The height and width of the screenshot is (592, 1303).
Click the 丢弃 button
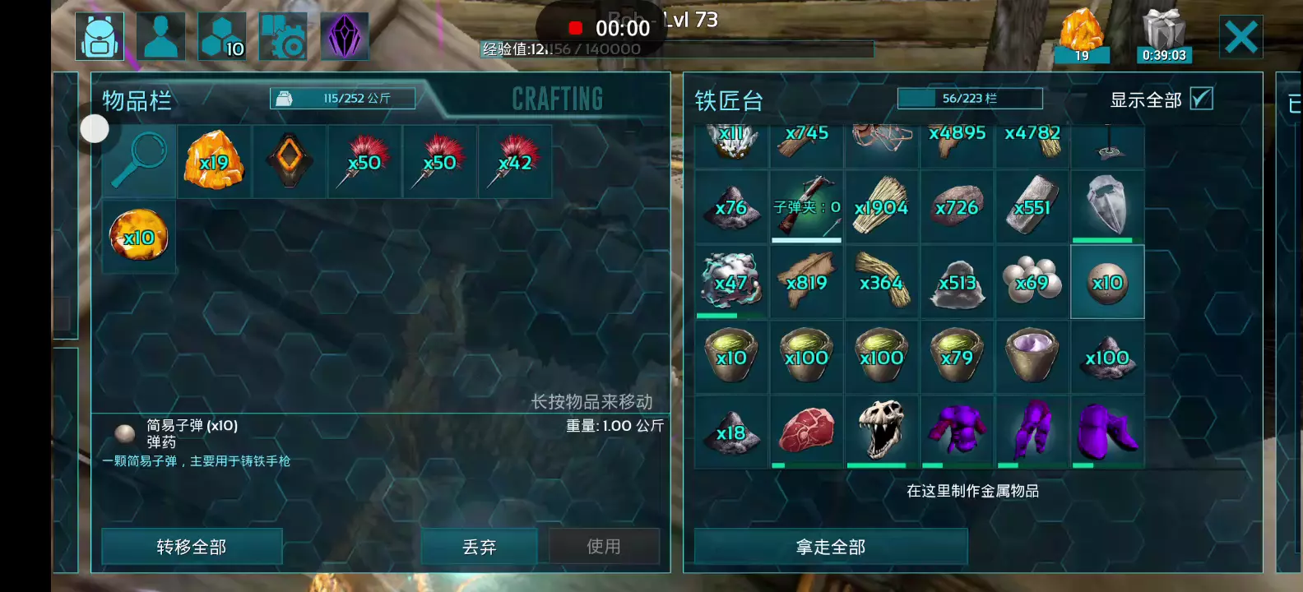[479, 547]
